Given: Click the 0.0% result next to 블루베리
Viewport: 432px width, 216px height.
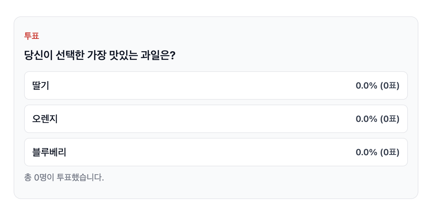Looking at the screenshot, I should click(366, 152).
